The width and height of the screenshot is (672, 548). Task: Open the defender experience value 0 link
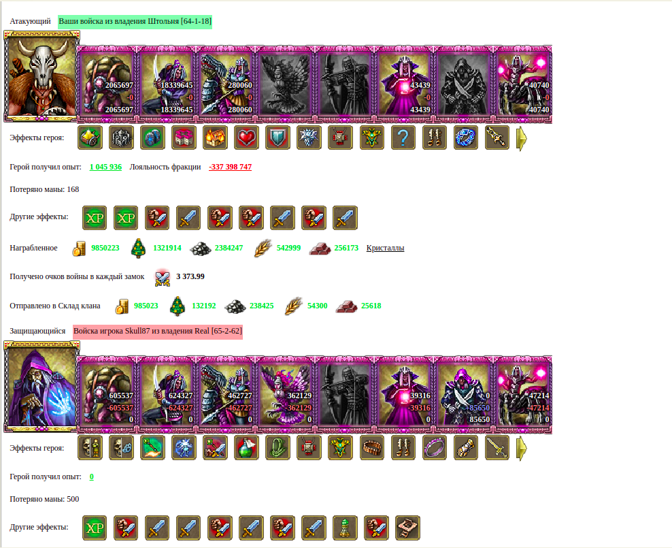click(91, 477)
